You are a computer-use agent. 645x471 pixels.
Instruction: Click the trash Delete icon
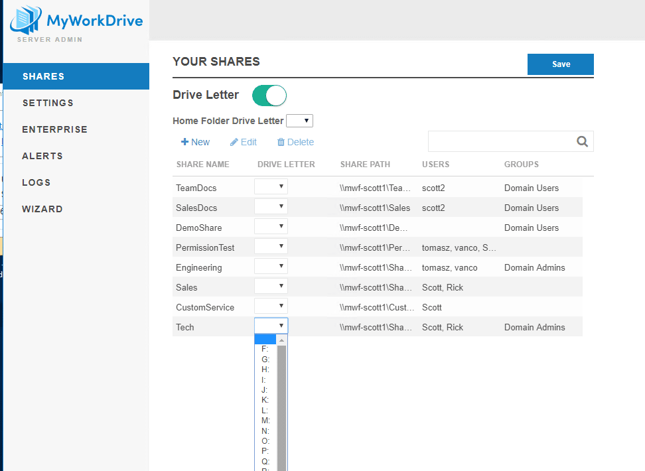click(281, 142)
